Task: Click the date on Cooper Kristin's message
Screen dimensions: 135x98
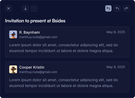Action: [x=116, y=67]
